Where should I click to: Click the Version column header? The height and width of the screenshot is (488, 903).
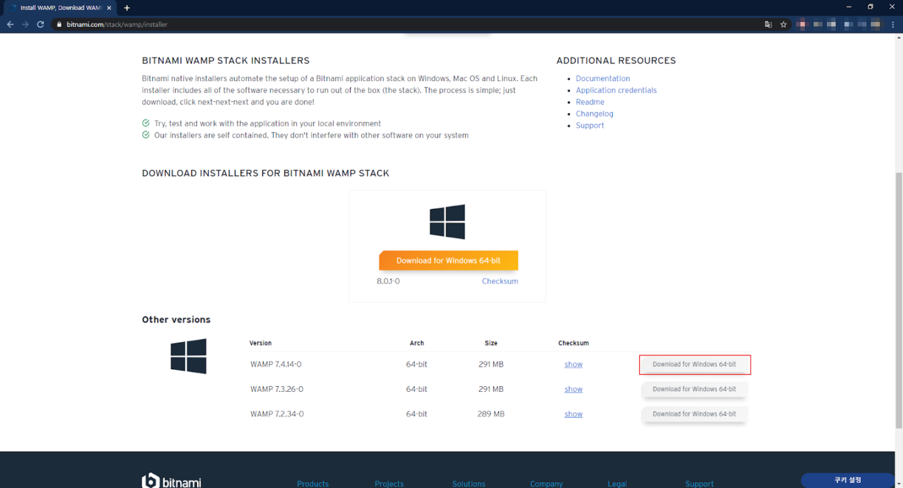tap(261, 343)
